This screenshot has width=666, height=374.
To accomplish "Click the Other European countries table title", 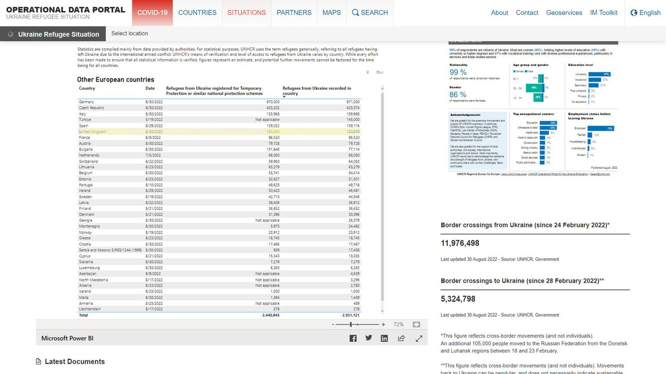I will tap(116, 79).
